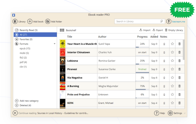
Task: Favorite Your Heart is a Muscle star
Action: 172,44
